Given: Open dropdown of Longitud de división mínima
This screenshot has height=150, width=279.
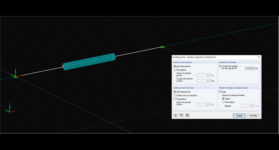Looking at the screenshot, I should coord(210,81).
